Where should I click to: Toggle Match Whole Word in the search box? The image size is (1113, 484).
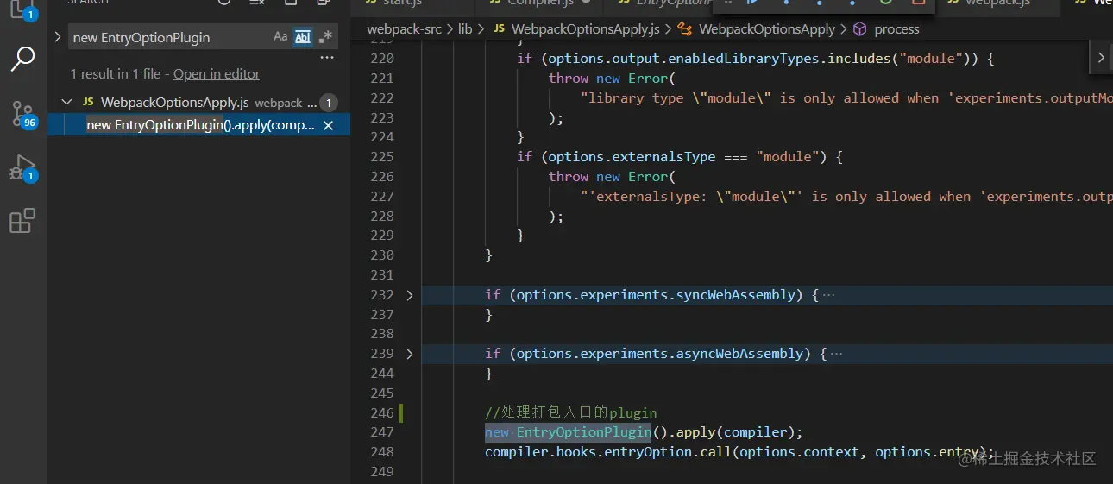(303, 37)
